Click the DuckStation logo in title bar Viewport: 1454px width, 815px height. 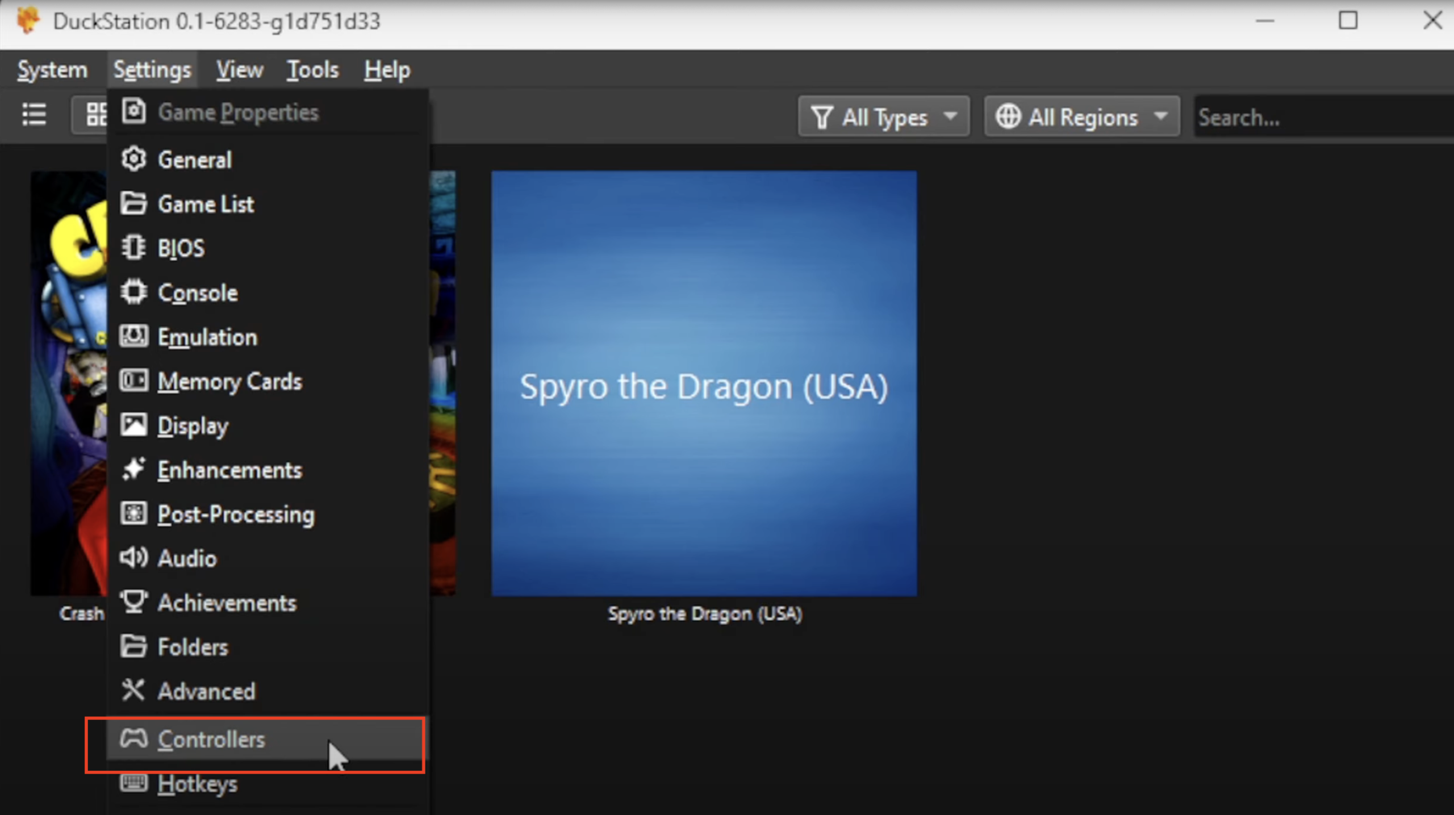pos(28,20)
